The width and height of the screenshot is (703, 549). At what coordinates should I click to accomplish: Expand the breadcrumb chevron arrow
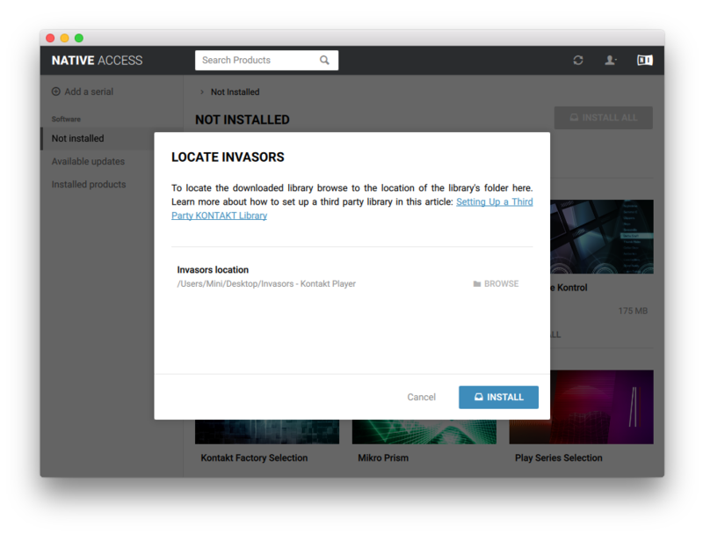click(x=202, y=92)
